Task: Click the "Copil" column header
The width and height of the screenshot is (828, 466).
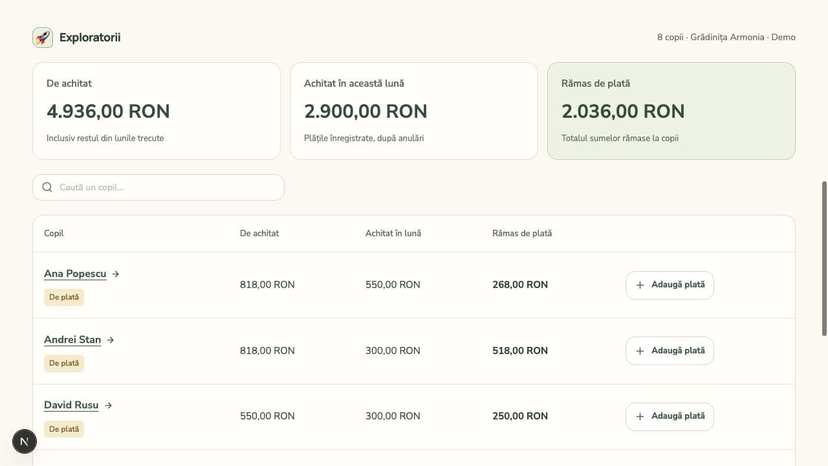Action: coord(54,233)
